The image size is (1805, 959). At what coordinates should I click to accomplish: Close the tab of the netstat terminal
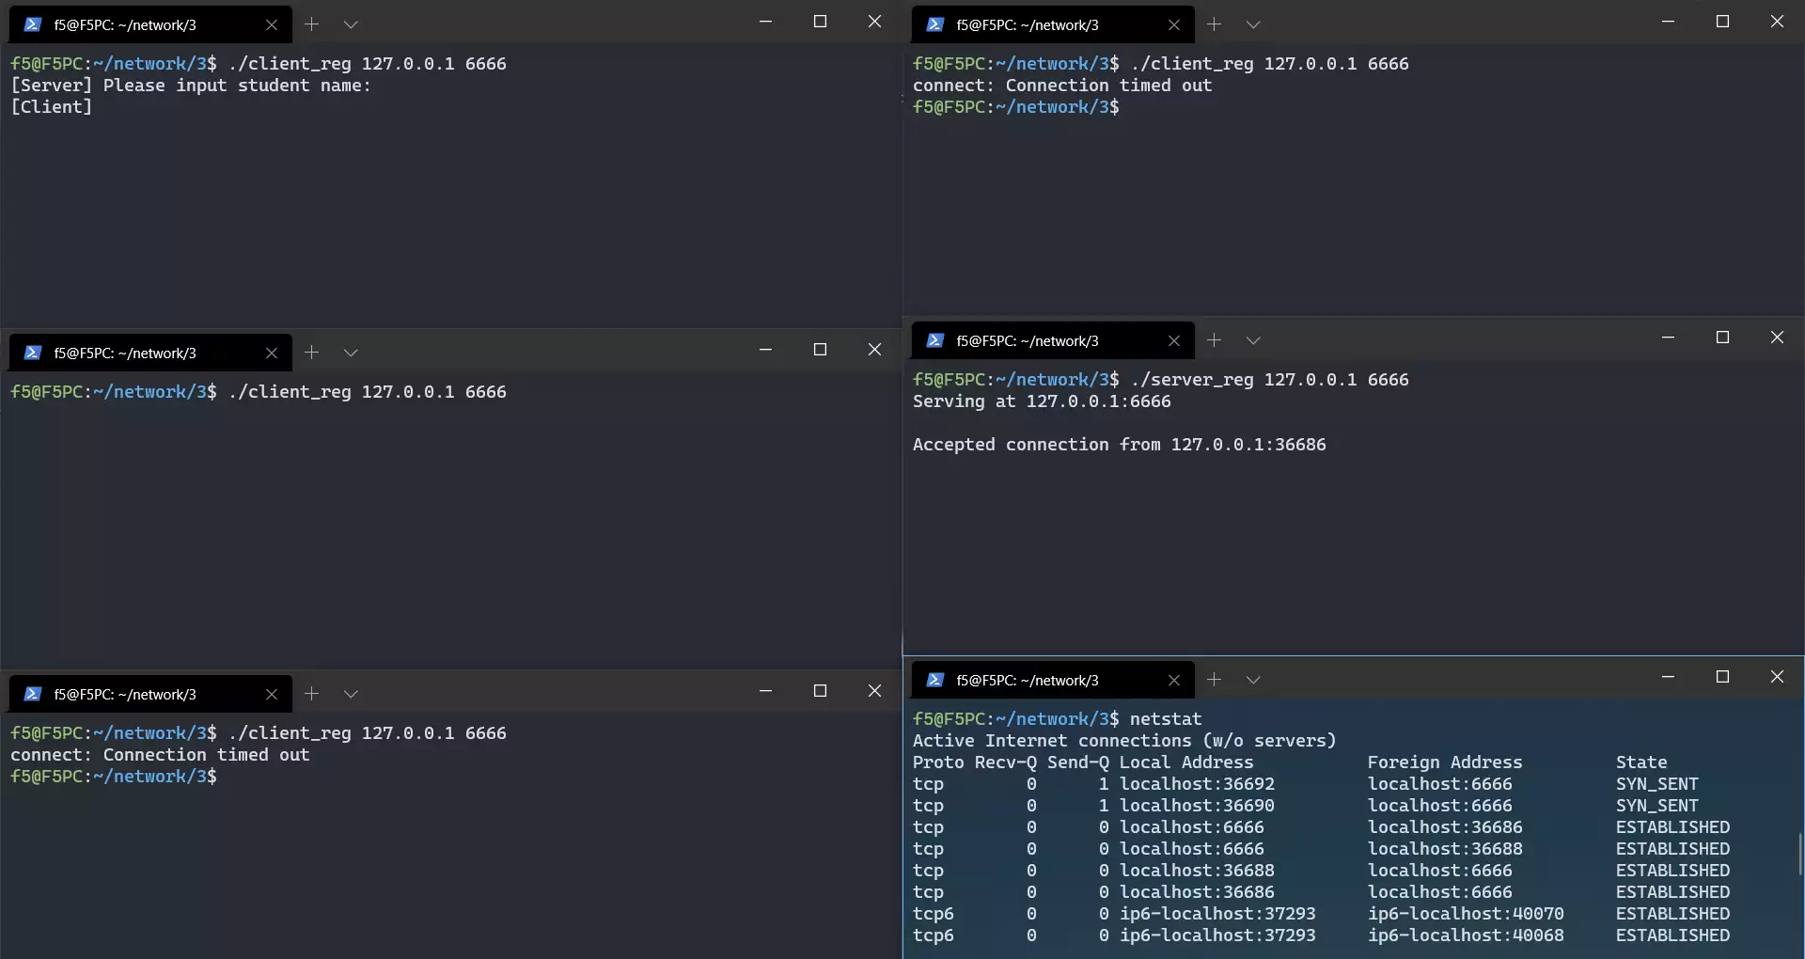1173,681
